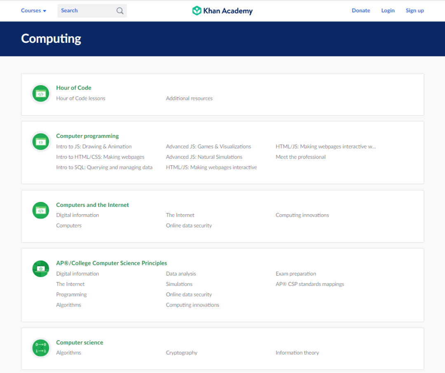Open Computing innovations under Computers and the Internet
Screen dimensions: 445x373
click(302, 215)
